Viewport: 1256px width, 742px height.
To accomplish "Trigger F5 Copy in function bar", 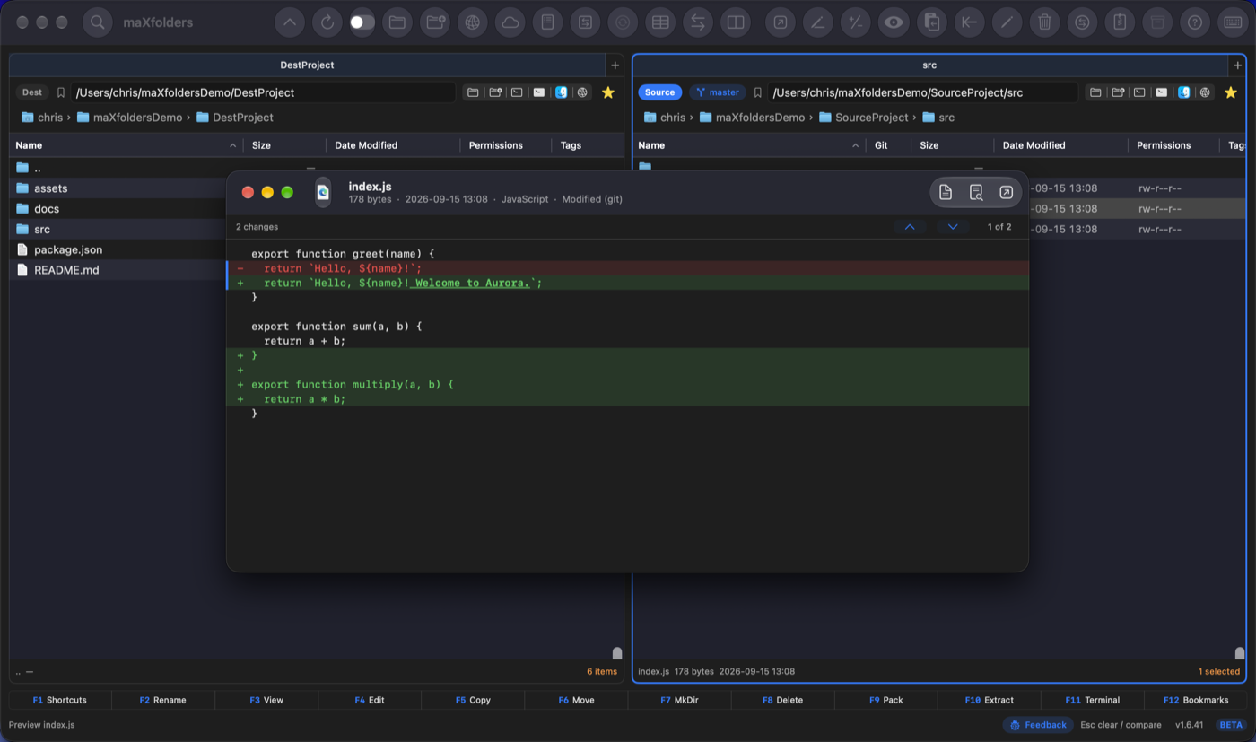I will point(473,700).
